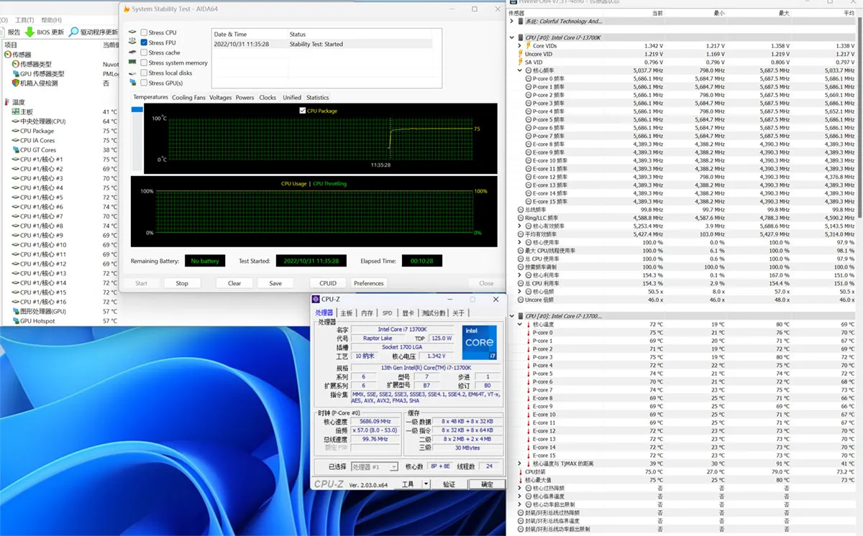The height and width of the screenshot is (536, 863).
Task: Expand the 核心频率 row in HWiNFO
Action: tap(519, 70)
